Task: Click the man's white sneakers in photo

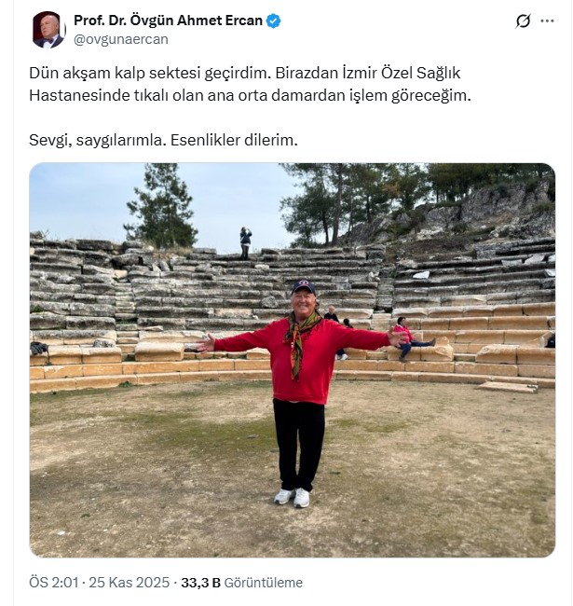Action: pyautogui.click(x=293, y=497)
